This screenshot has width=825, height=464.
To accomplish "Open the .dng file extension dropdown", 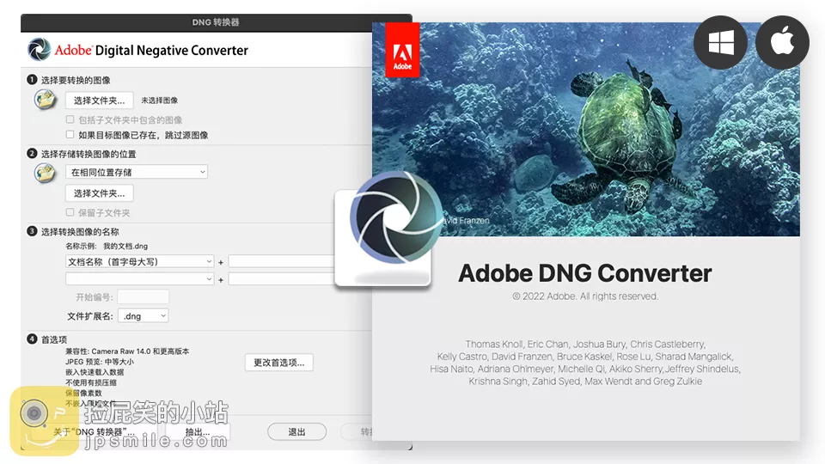I will tap(143, 316).
